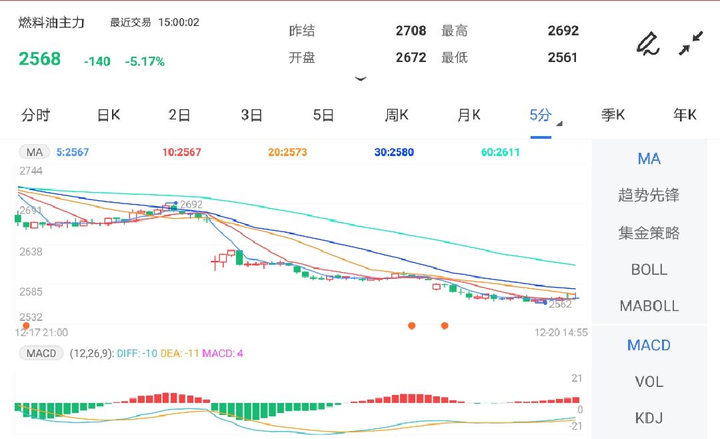Click the 60:2611 moving average value

coord(500,152)
